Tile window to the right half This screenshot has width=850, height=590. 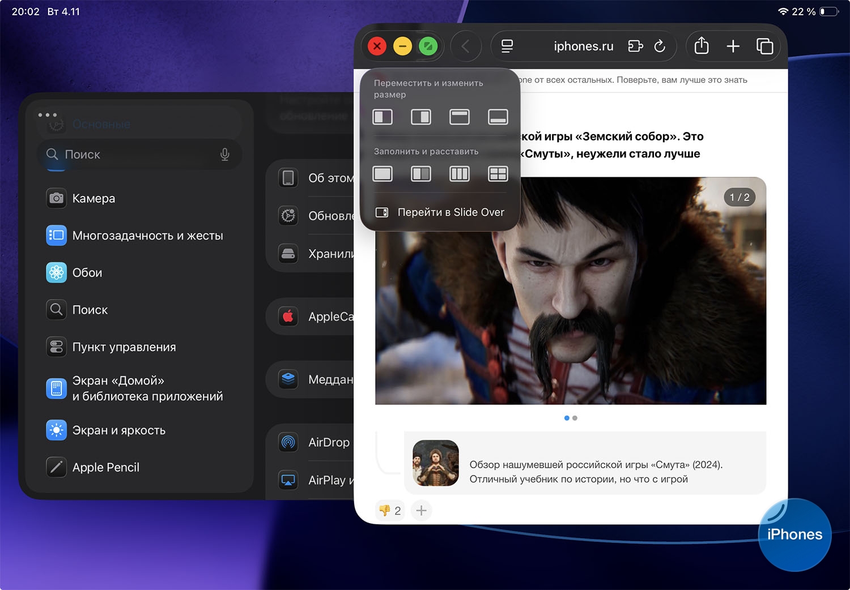tap(421, 117)
